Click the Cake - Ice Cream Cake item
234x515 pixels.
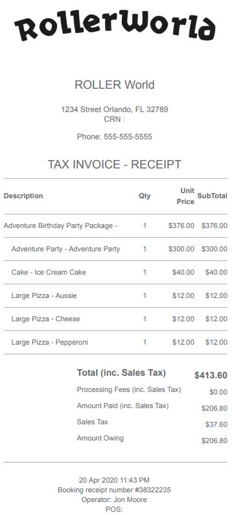tap(49, 272)
